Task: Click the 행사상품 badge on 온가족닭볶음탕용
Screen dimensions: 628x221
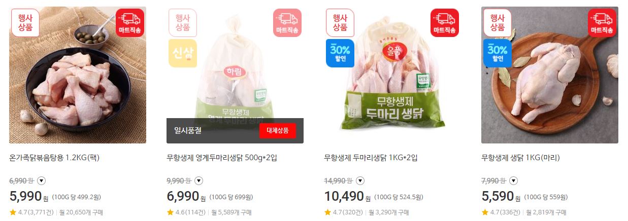Action: (x=25, y=23)
